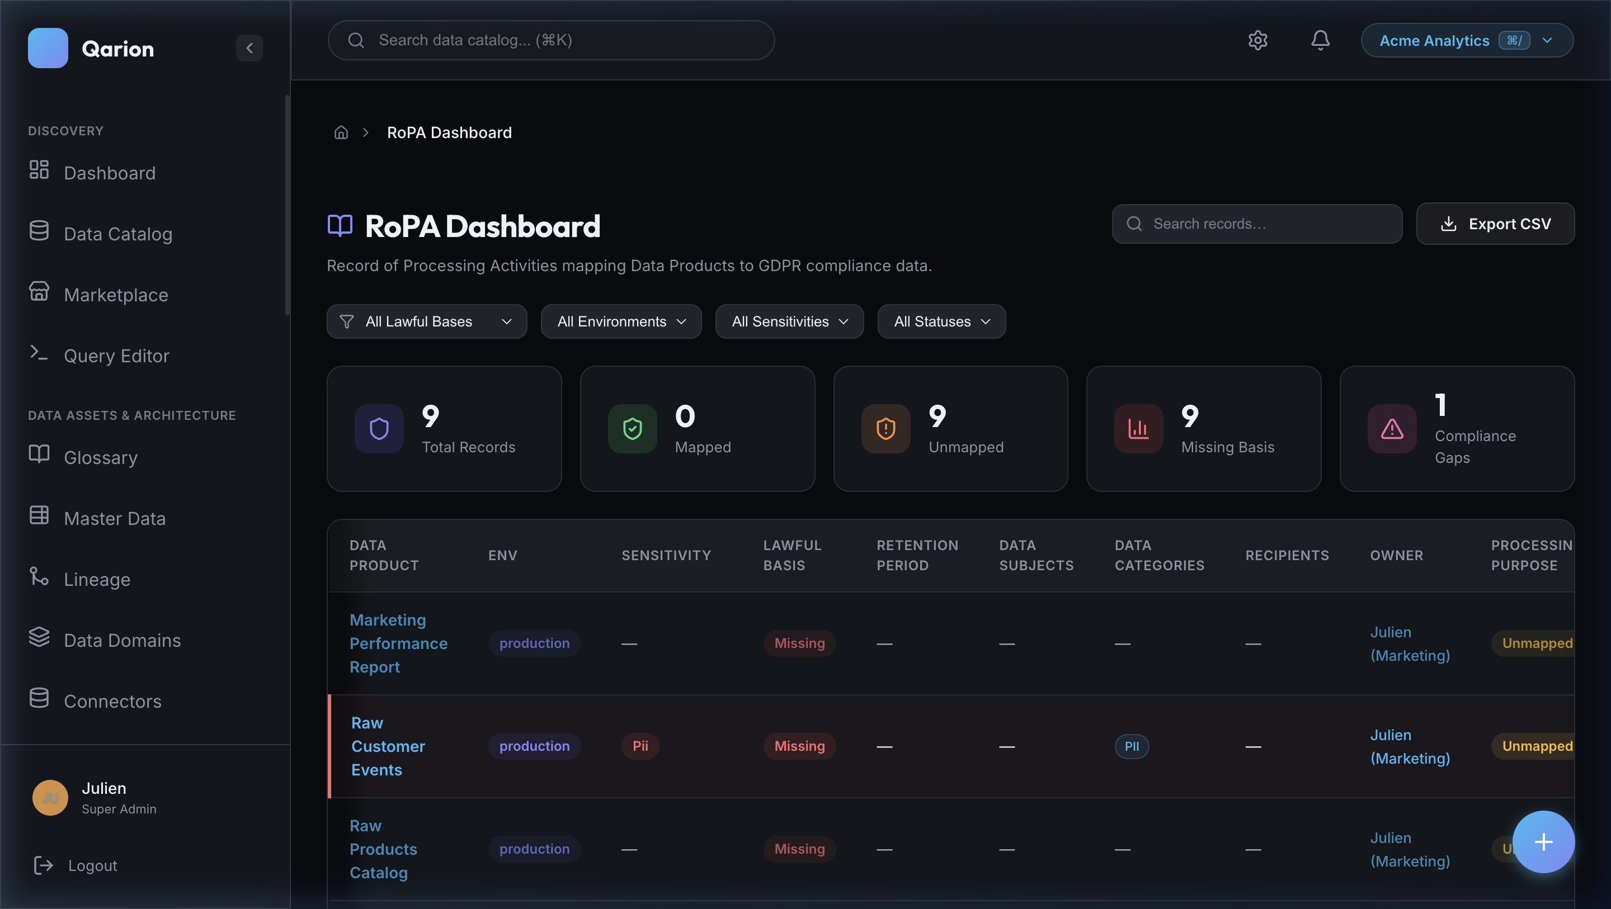Open the settings gear
The width and height of the screenshot is (1611, 909).
point(1257,40)
